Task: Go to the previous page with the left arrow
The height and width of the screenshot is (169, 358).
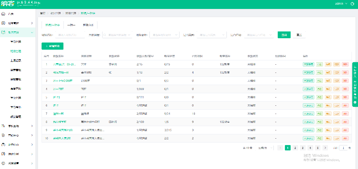Action: [280, 148]
